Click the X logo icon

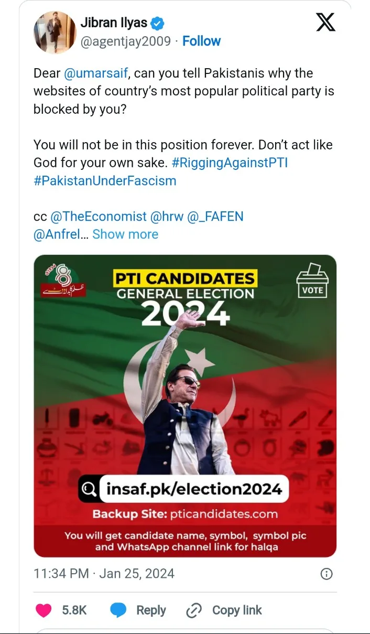tap(326, 22)
